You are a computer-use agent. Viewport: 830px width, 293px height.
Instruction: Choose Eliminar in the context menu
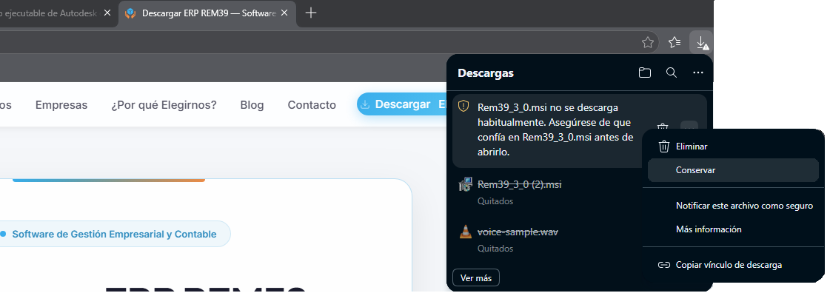(733, 146)
